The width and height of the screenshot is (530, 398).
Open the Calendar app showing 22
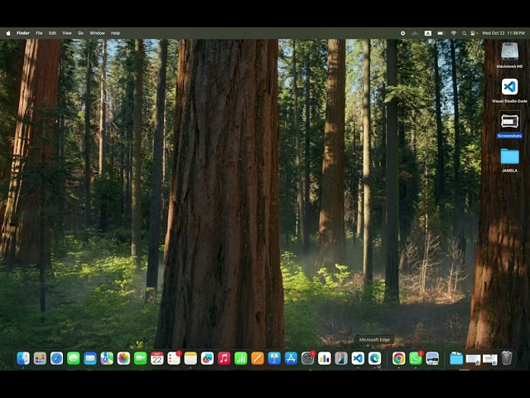(x=157, y=358)
